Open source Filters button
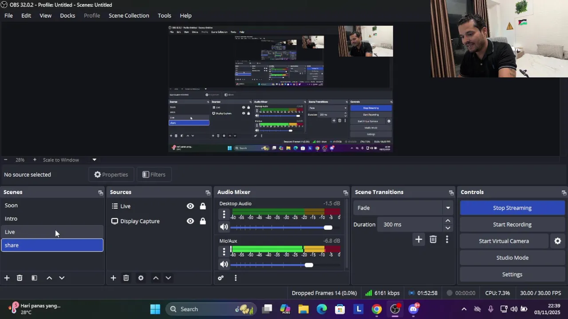This screenshot has height=319, width=568. pos(154,175)
